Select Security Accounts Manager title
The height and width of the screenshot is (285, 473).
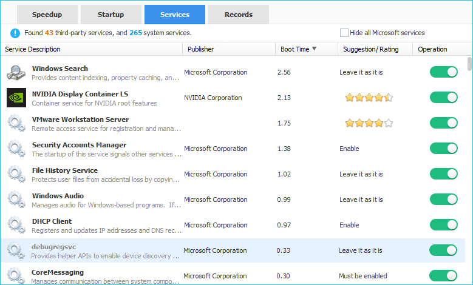point(79,145)
